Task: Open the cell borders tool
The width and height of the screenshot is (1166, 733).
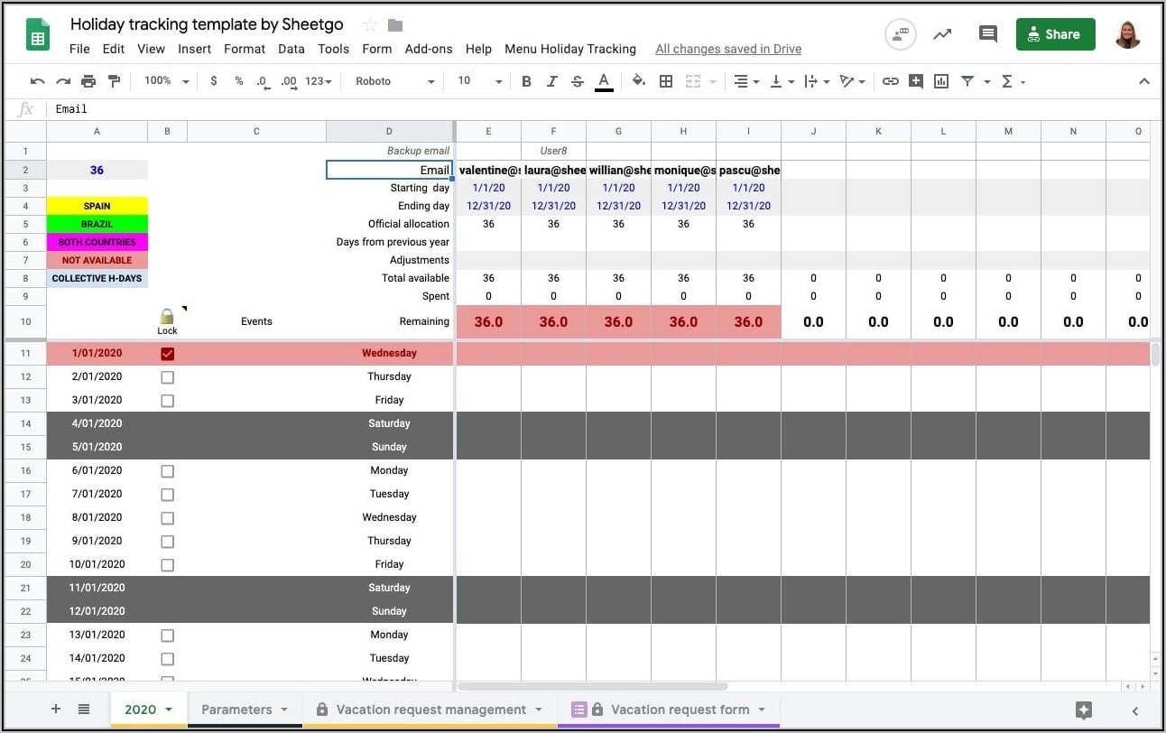Action: pos(666,81)
